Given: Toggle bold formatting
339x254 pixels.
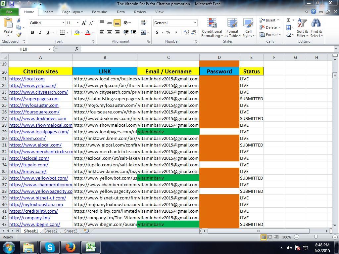Looking at the screenshot, I should [x=32, y=32].
